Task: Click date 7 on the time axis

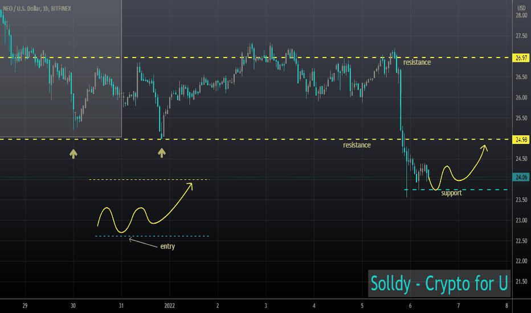Action: pyautogui.click(x=459, y=306)
